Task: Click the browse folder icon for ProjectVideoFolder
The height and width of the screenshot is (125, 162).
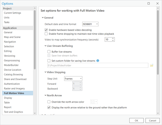Action: coord(152,65)
